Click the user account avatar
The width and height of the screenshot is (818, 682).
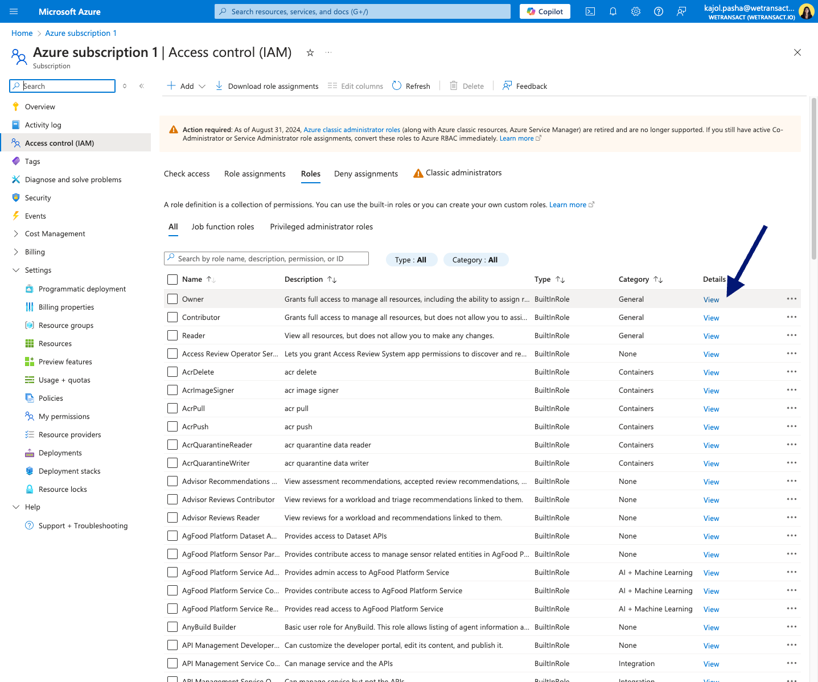807,11
